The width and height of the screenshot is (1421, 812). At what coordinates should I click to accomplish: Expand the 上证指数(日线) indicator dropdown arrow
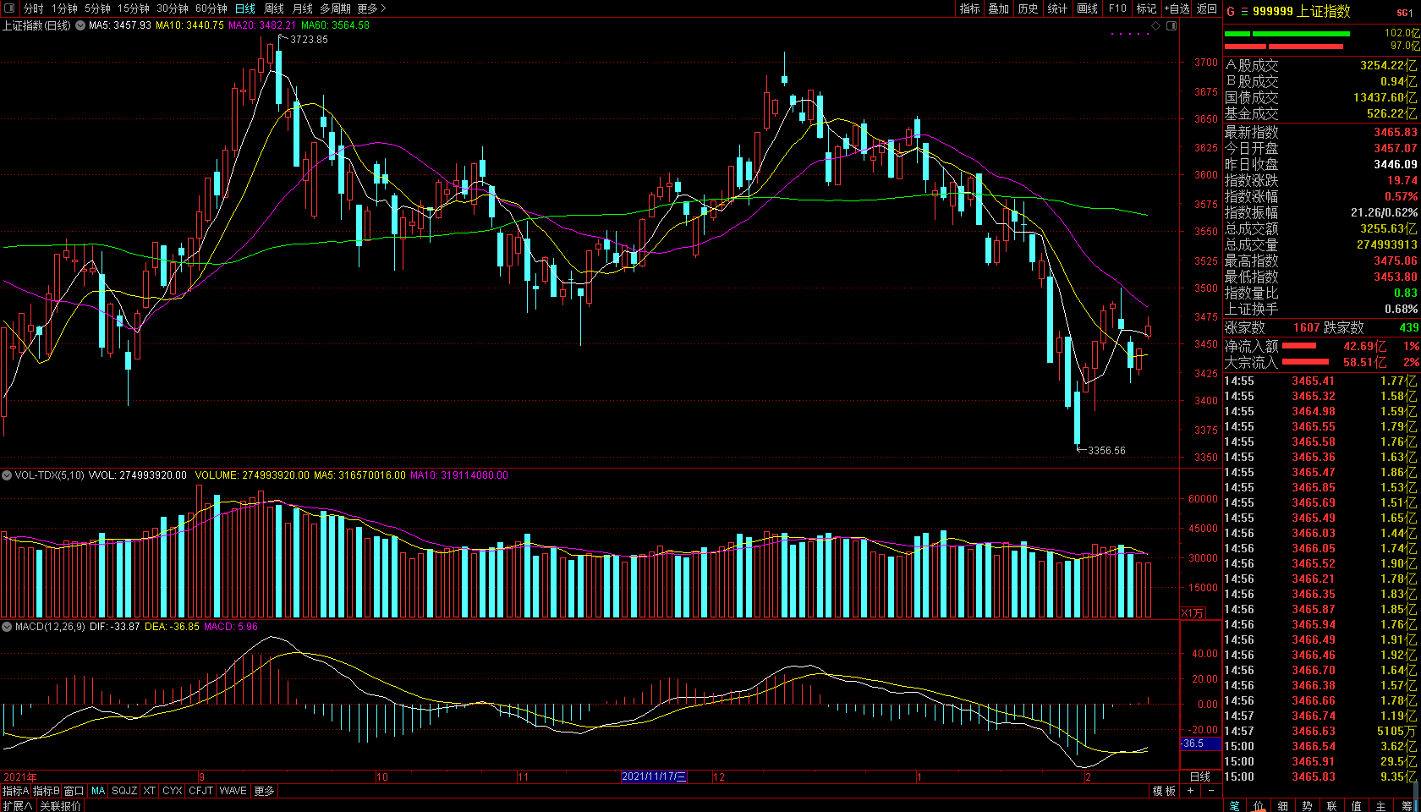(80, 25)
